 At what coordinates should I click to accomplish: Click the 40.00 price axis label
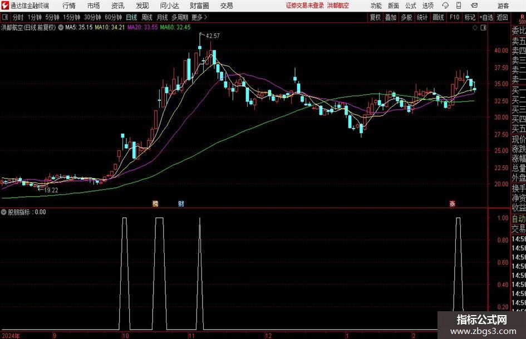(501, 50)
